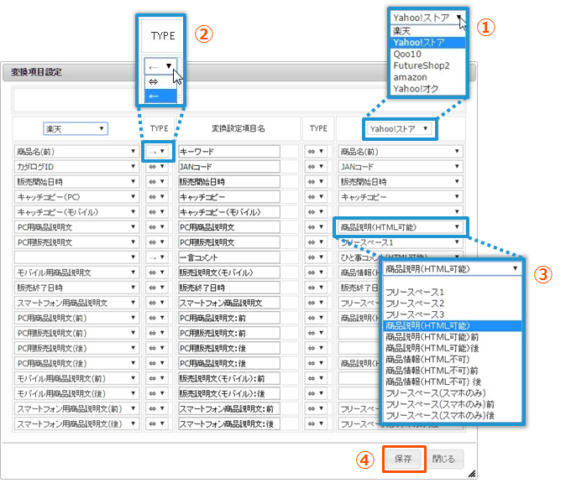Click the 販売説明文(モバイル) name field
Image resolution: width=566 pixels, height=483 pixels.
229,273
